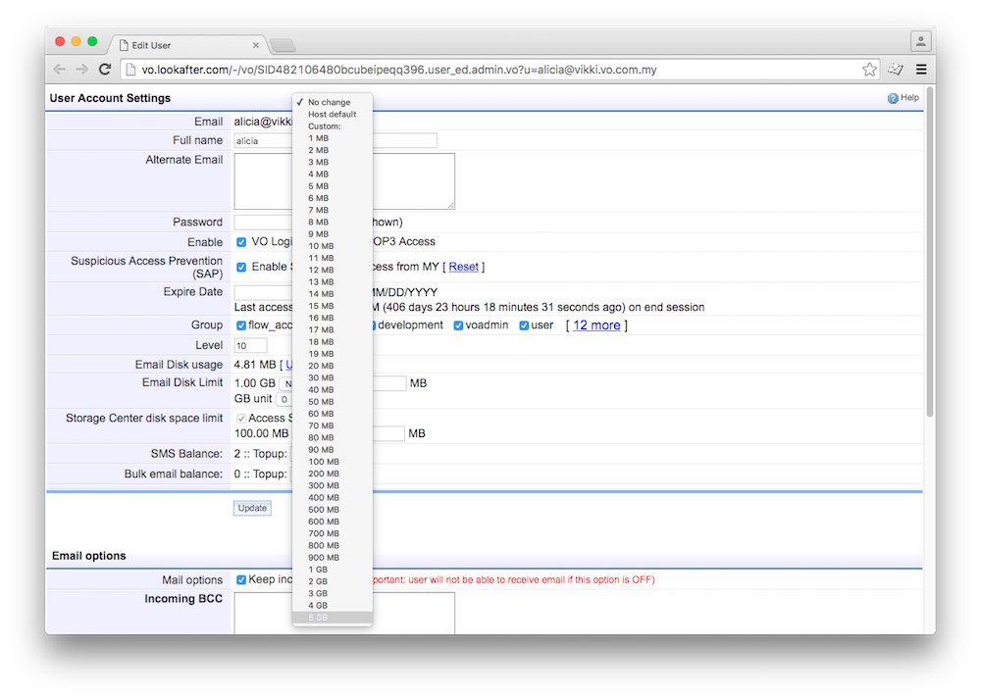Select 1 MB from the list

click(333, 138)
